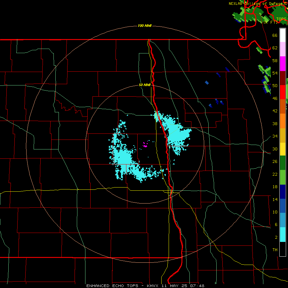The image size is (288, 288).
Task: Click the 30 legend value
Action: point(275,149)
